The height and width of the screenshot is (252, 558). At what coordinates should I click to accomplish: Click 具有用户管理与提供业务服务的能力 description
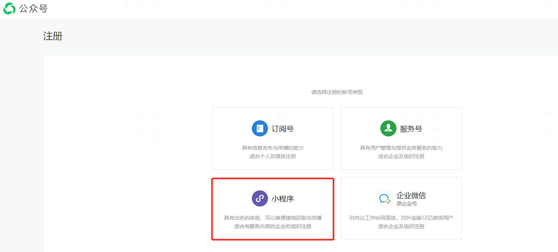pos(401,148)
